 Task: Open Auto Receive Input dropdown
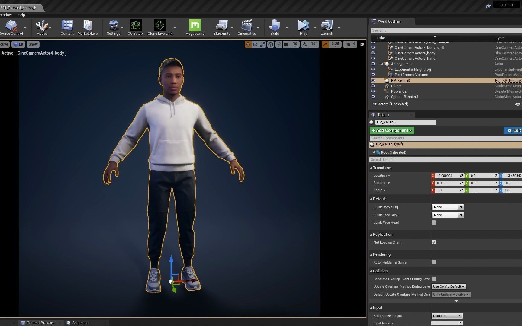(447, 316)
